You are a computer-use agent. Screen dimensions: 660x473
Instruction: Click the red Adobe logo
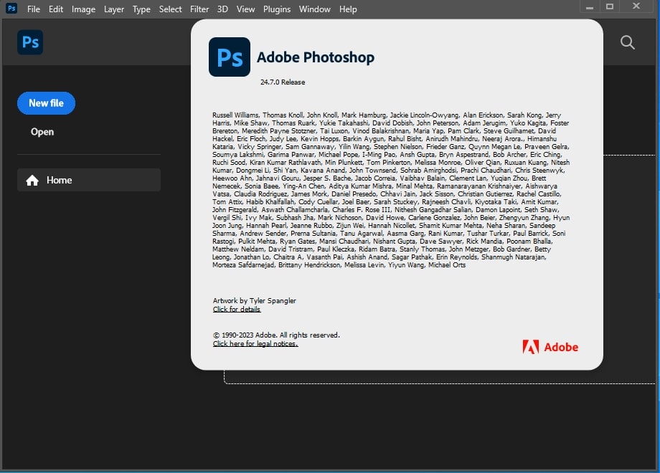pos(550,347)
